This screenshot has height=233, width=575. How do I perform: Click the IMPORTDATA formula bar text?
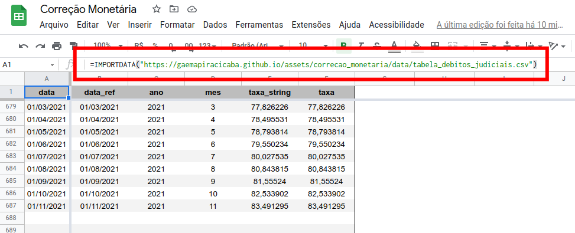314,65
